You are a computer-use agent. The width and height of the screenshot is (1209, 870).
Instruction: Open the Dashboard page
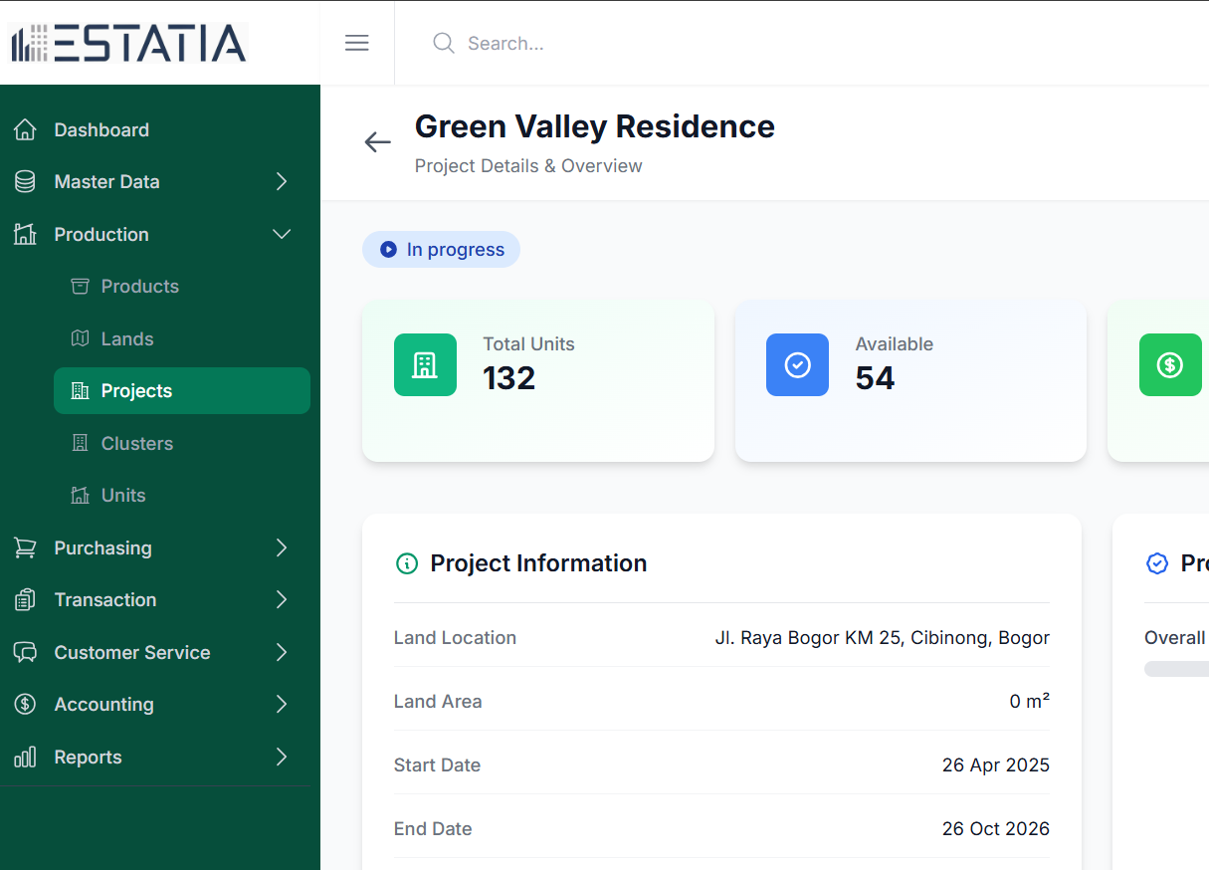[101, 130]
